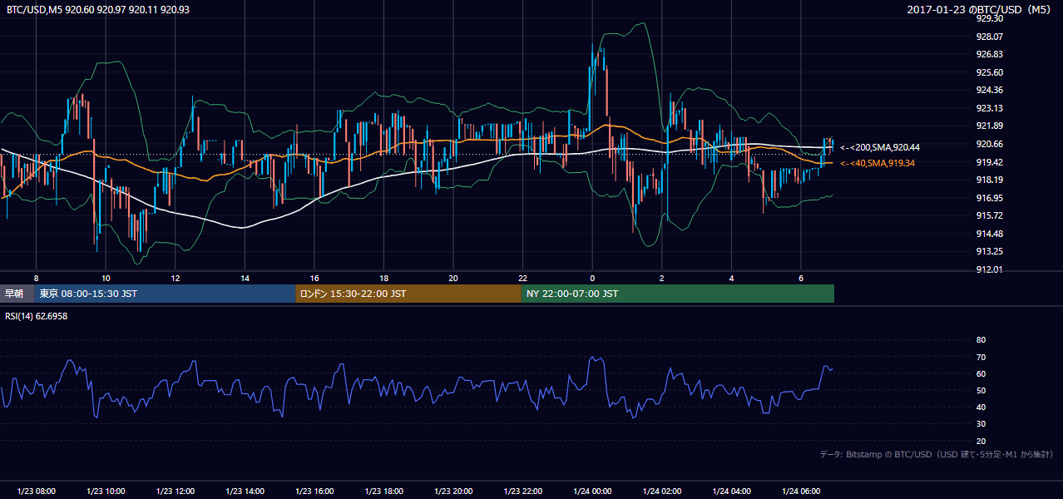
Task: Click the 924.36 price axis label
Action: tap(989, 90)
